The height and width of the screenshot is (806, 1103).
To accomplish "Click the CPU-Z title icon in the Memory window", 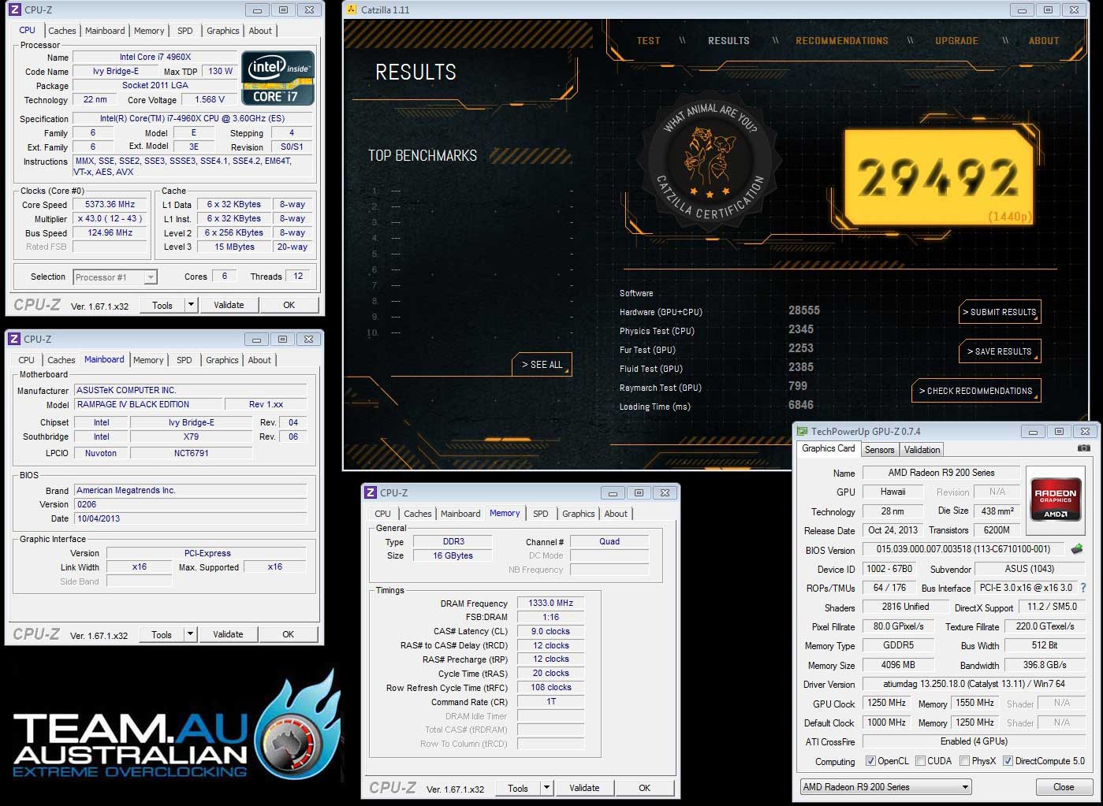I will 371,492.
